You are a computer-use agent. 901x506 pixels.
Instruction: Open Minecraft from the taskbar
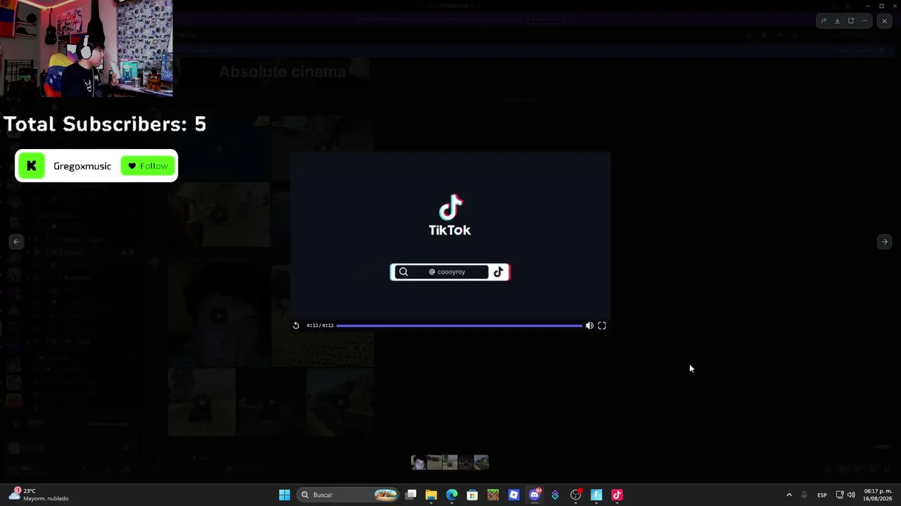pos(493,495)
